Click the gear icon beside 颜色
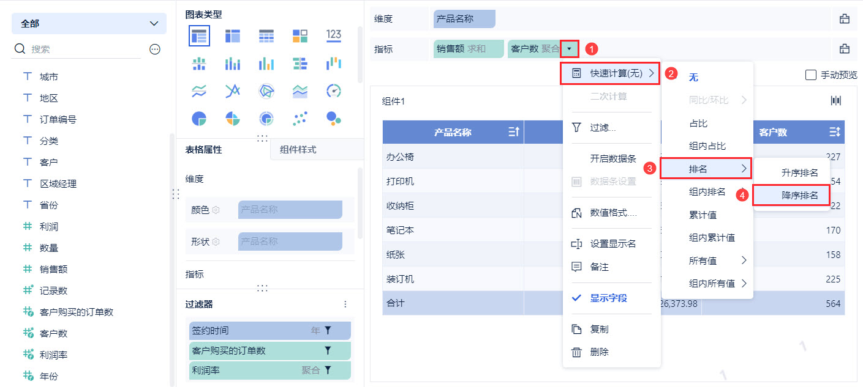Image resolution: width=863 pixels, height=387 pixels. point(216,210)
